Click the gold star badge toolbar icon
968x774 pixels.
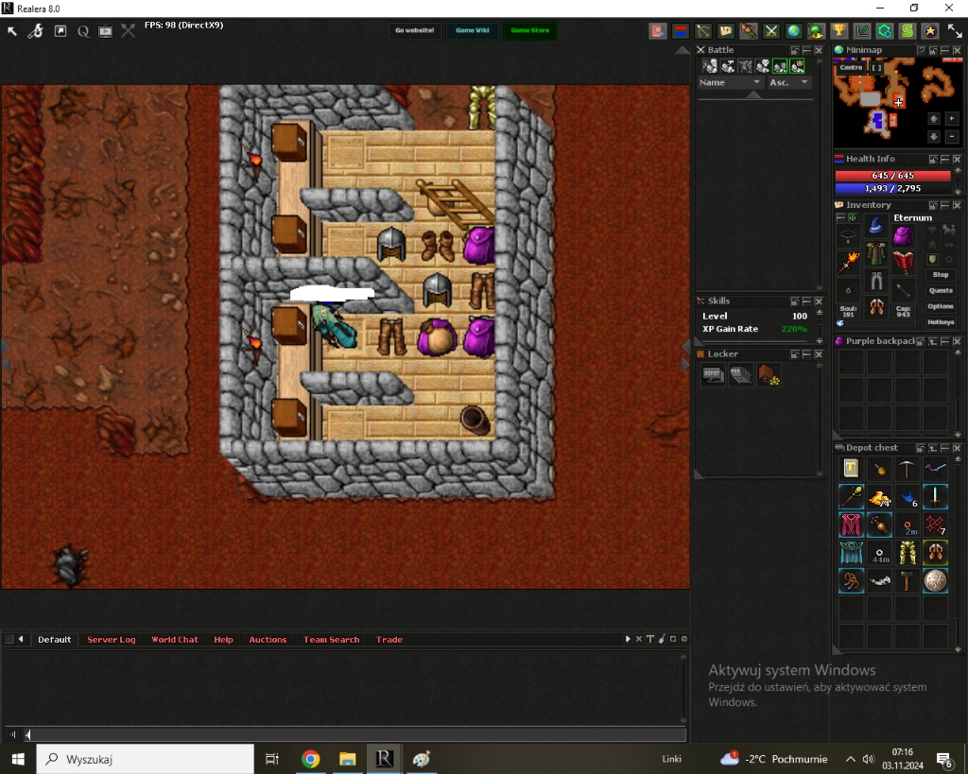tap(930, 30)
